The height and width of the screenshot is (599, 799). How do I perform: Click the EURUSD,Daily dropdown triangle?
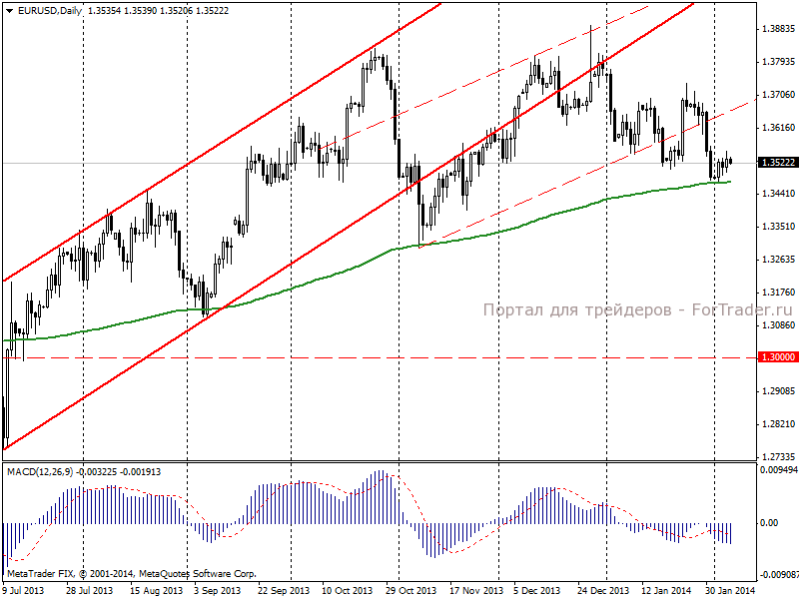pos(9,11)
